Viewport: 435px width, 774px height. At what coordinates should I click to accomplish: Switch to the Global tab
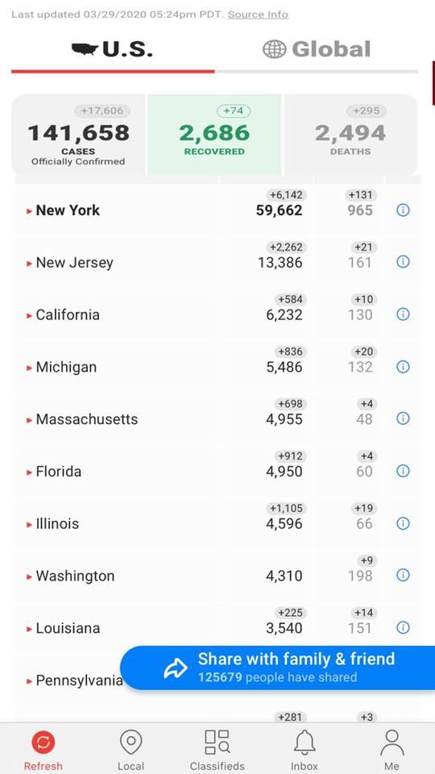(316, 49)
